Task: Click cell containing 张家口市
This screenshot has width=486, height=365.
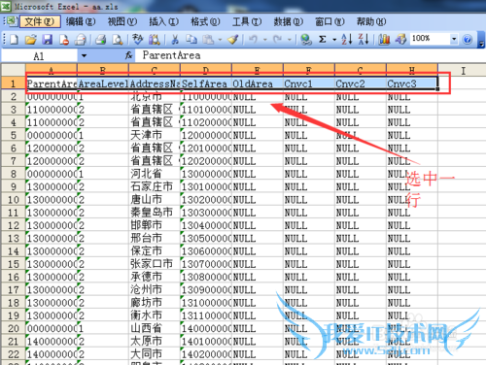Action: [x=155, y=264]
